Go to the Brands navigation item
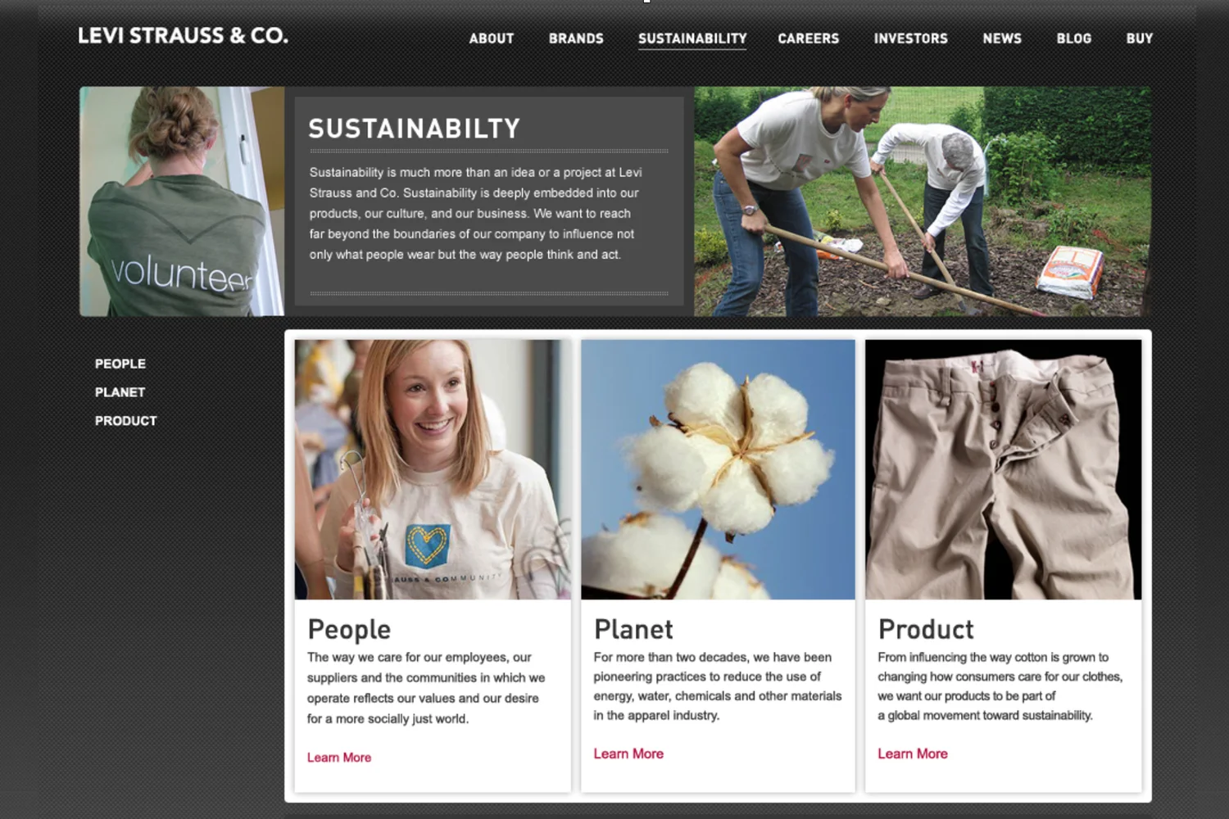The width and height of the screenshot is (1229, 819). click(x=576, y=38)
